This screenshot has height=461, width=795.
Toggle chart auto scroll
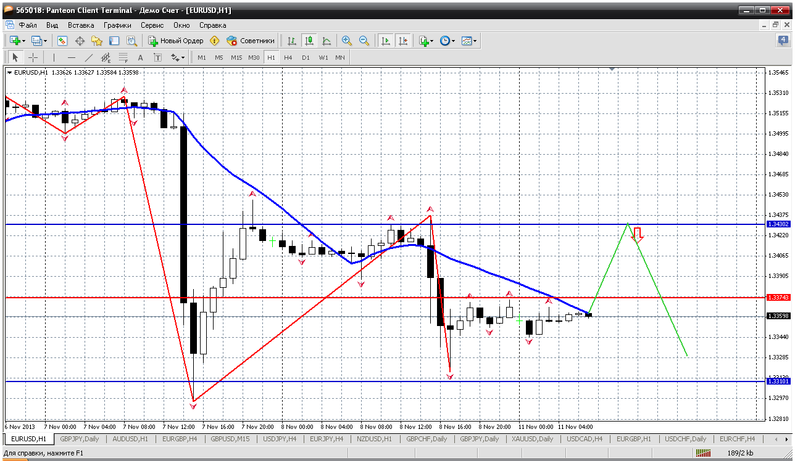click(x=386, y=41)
